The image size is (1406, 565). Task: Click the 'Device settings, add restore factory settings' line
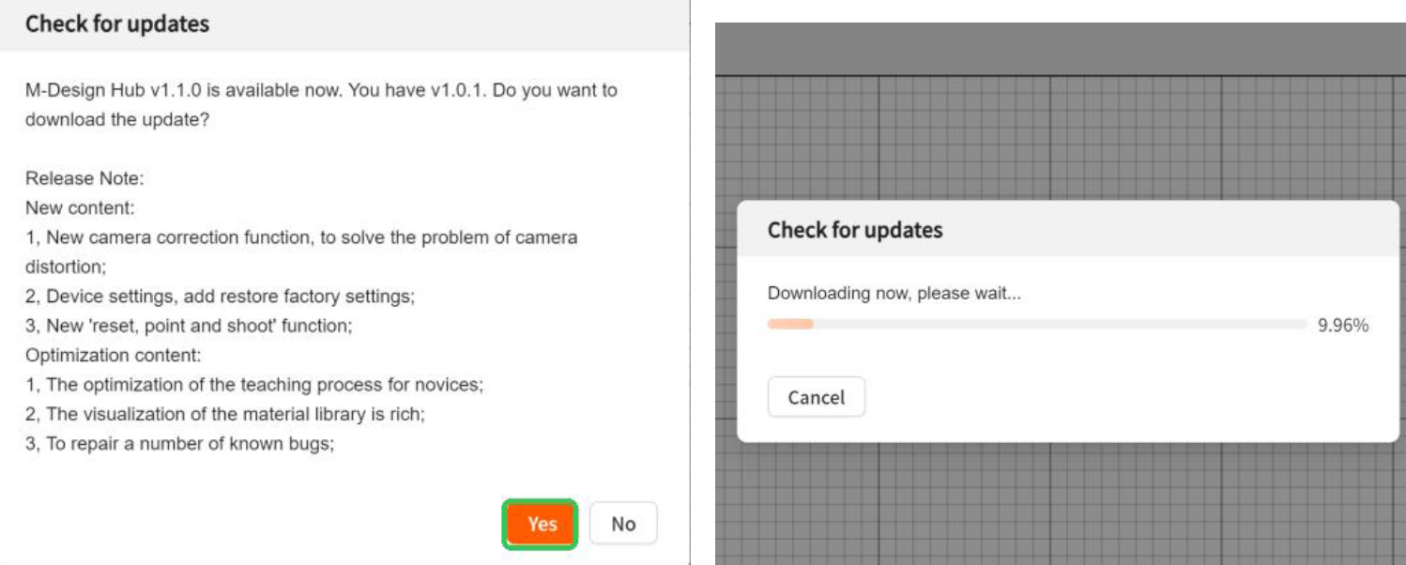click(x=220, y=296)
